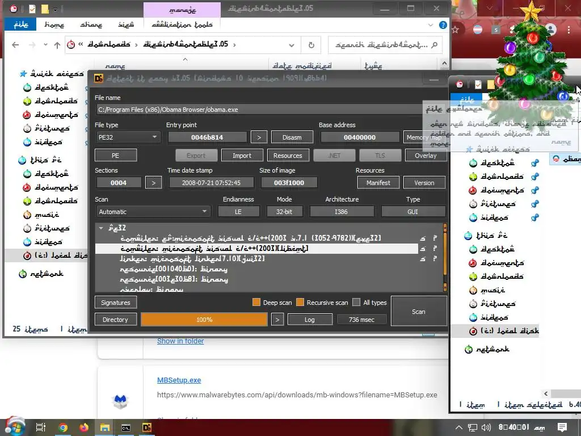
Task: Open the Application Tools tab
Action: [182, 25]
